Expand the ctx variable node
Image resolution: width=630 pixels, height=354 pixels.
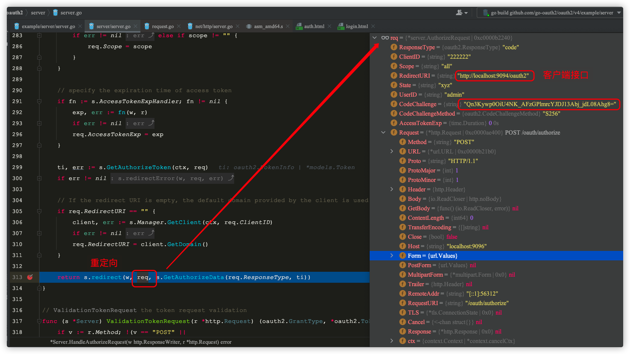point(392,341)
